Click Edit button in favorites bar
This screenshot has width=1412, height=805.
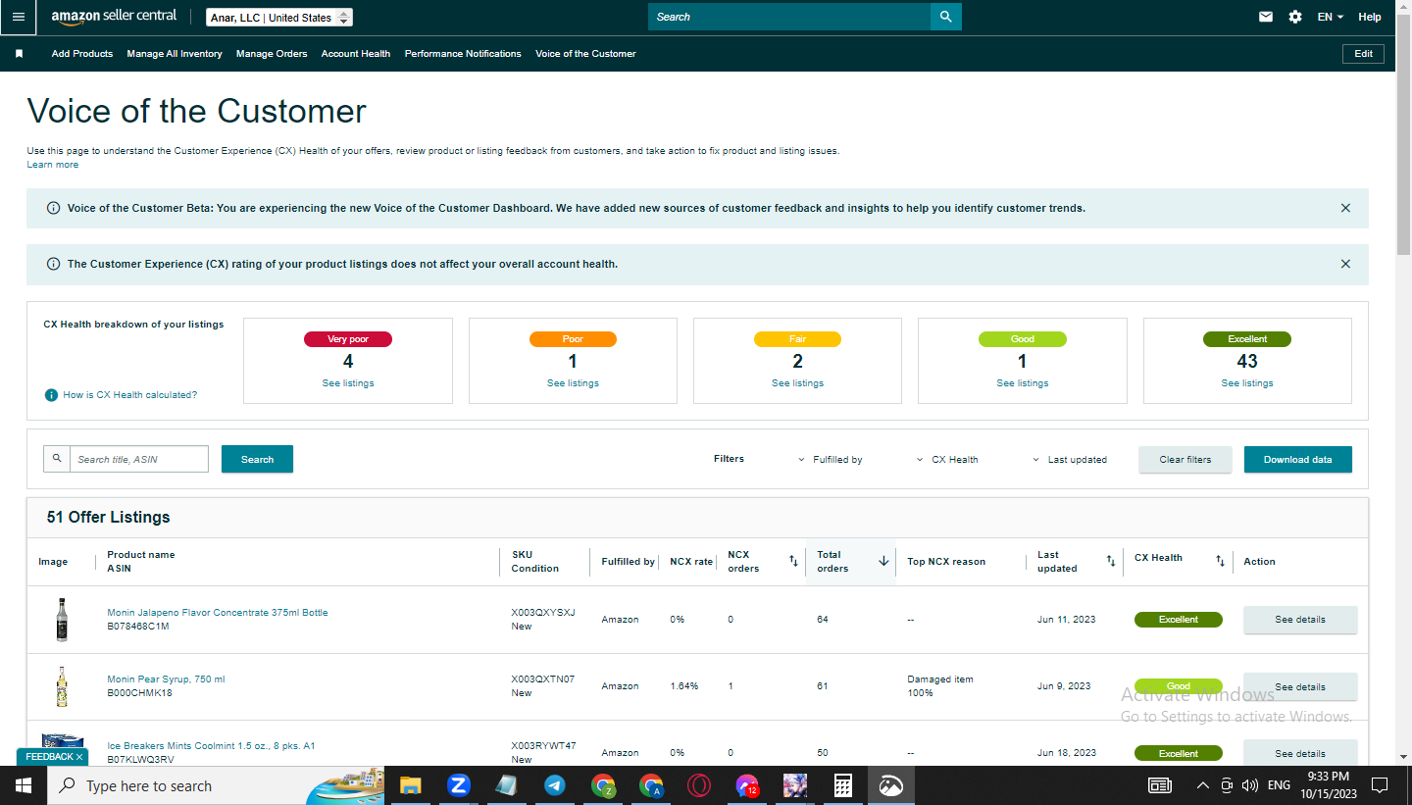pos(1363,54)
